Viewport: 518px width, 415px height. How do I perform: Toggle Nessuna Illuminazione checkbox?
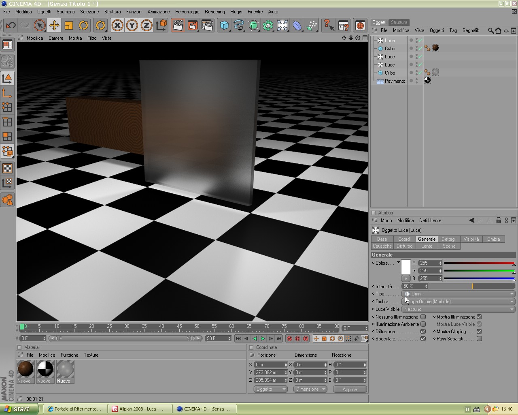tap(423, 317)
